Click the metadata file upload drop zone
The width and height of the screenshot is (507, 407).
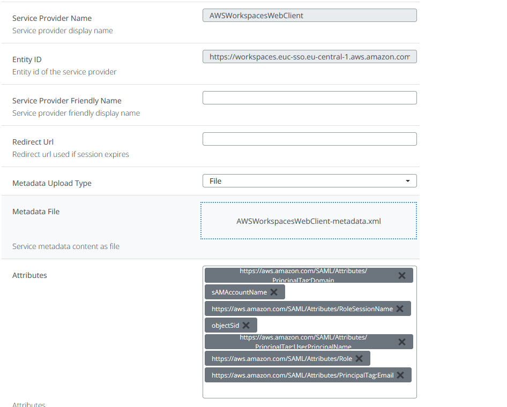[x=309, y=232]
